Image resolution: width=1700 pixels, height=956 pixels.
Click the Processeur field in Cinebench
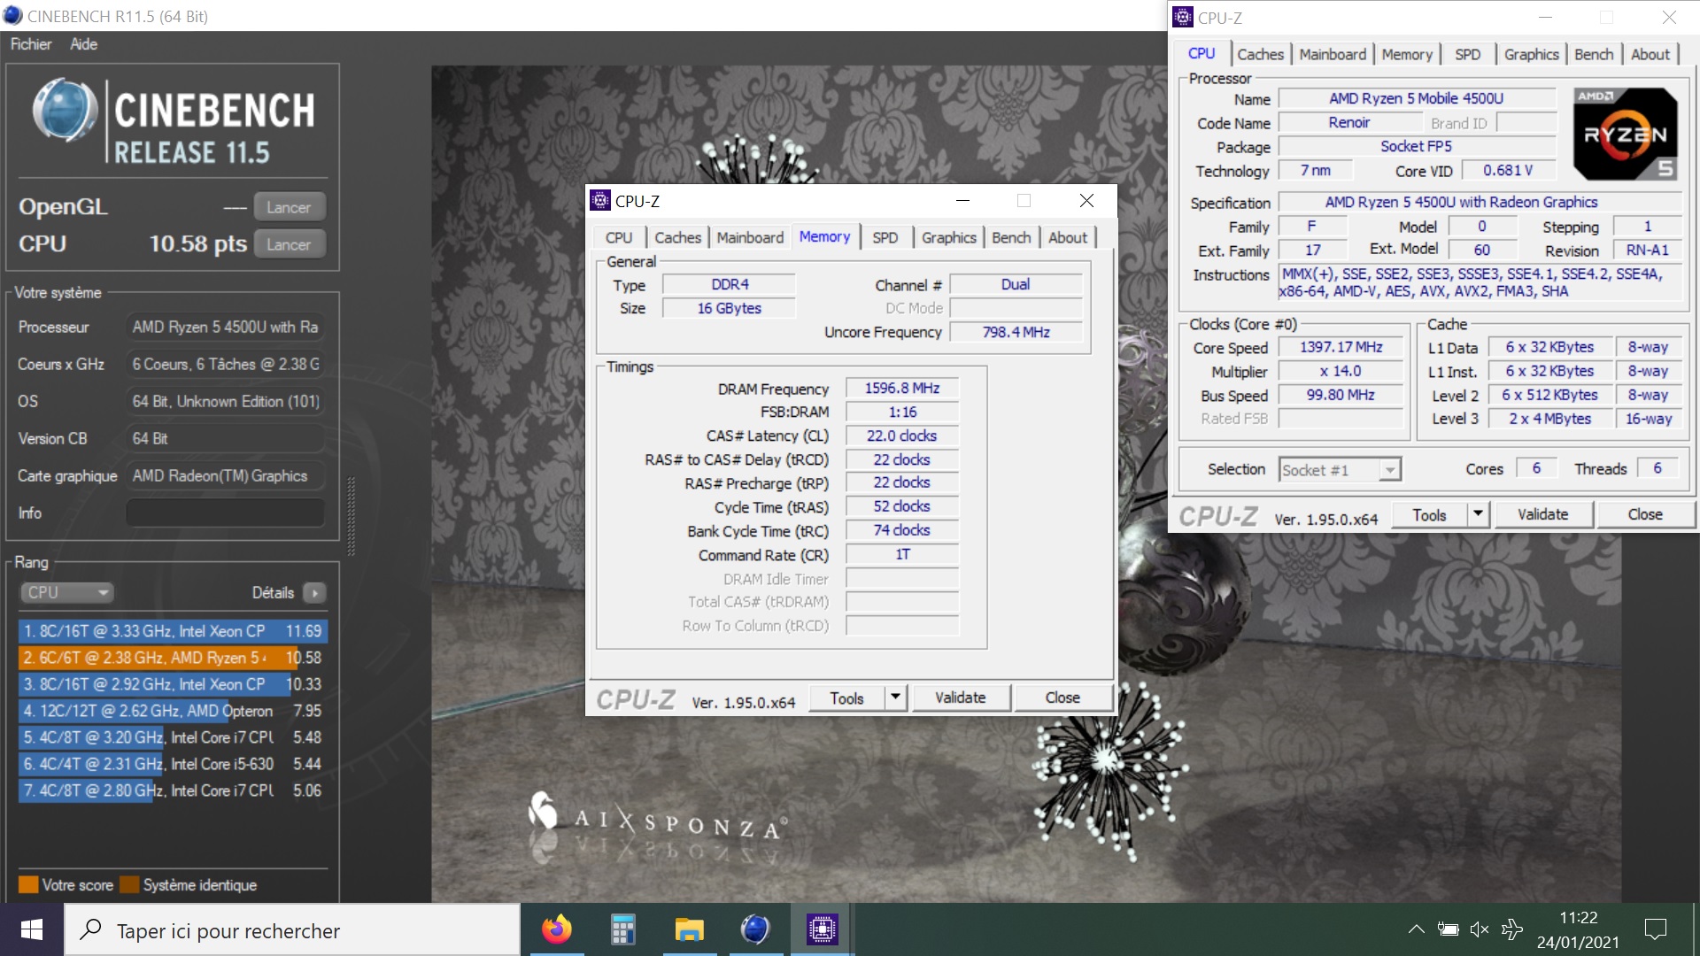[x=225, y=327]
